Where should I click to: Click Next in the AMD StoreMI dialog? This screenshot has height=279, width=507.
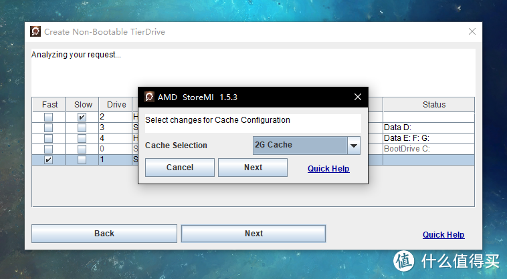[253, 168]
